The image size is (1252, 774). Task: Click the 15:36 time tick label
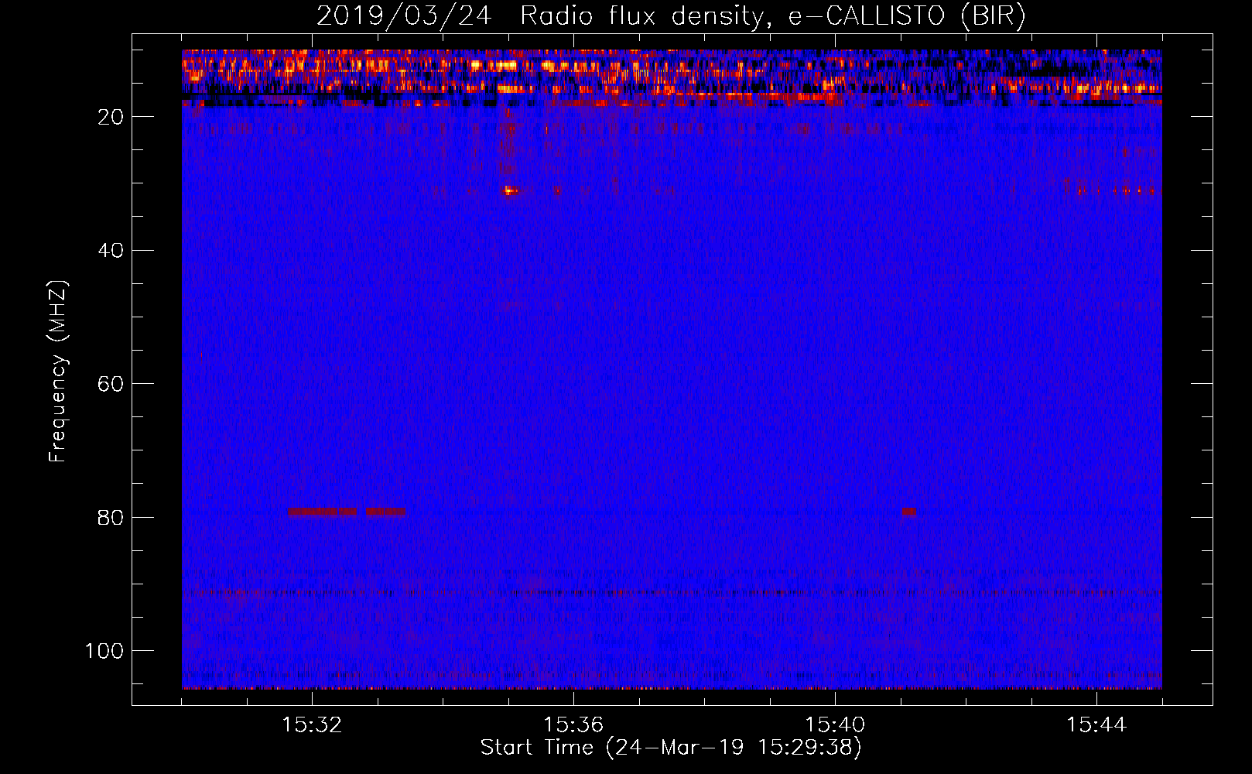(573, 725)
